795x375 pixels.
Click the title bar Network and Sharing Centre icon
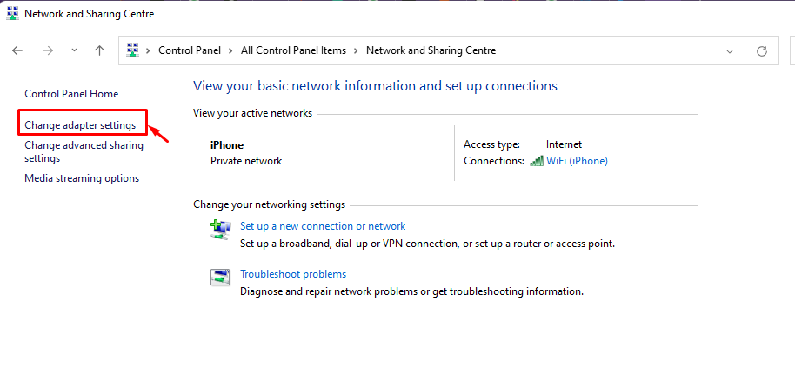(x=13, y=14)
